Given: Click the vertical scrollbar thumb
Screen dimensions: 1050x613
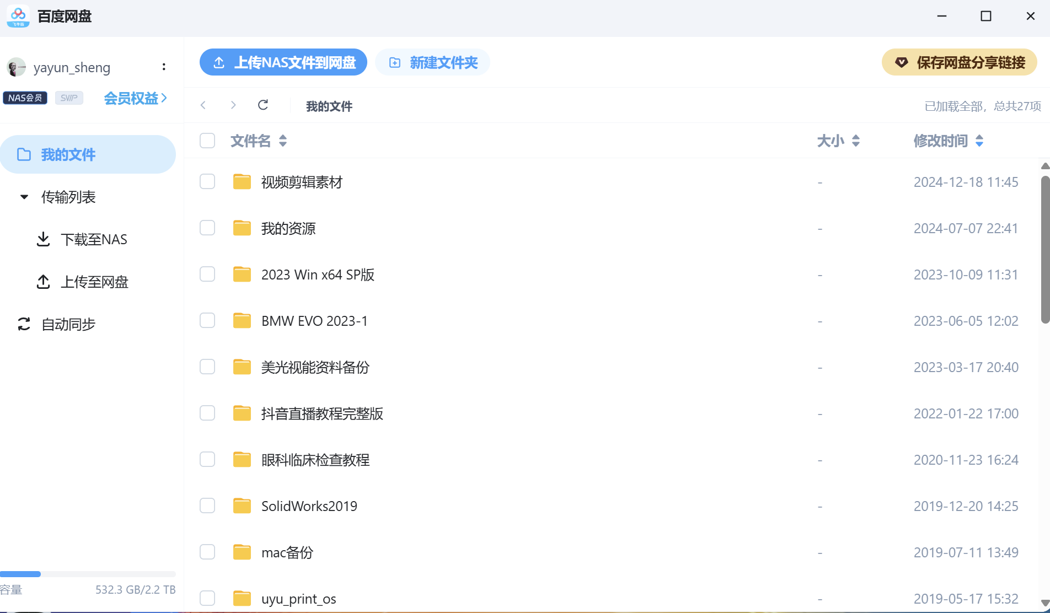Looking at the screenshot, I should pos(1045,250).
